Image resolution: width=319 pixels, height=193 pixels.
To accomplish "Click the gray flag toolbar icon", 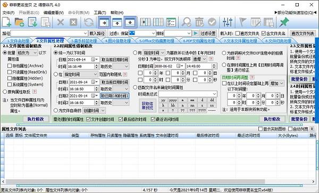I will pyautogui.click(x=242, y=22).
